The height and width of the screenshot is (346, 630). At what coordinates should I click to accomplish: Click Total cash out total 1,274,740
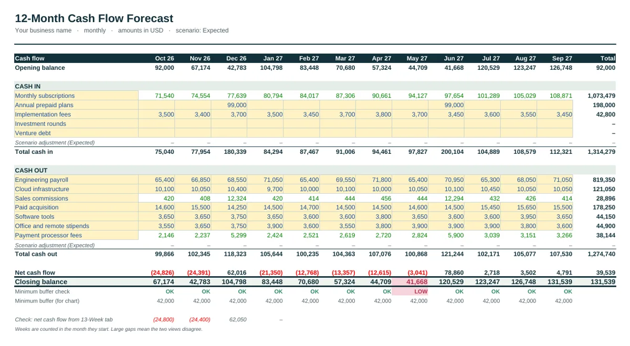pos(601,254)
